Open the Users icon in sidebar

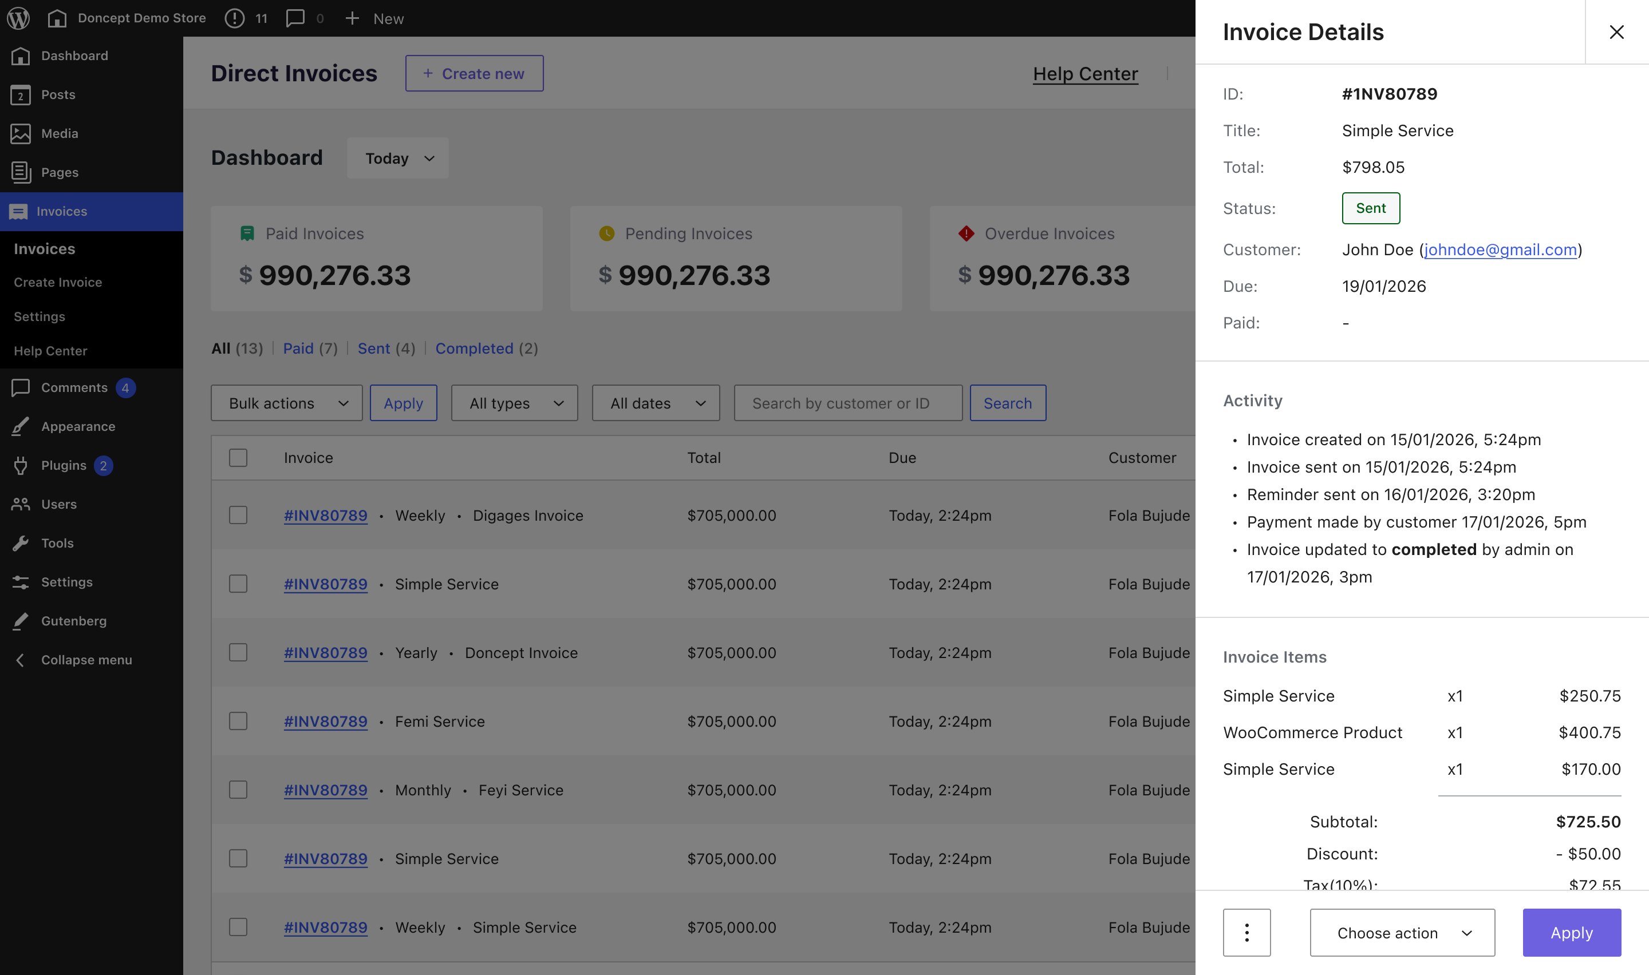coord(21,504)
